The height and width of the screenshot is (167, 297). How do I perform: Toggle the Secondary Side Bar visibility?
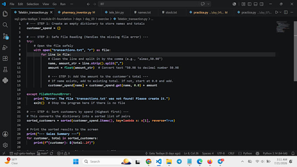click(x=262, y=4)
